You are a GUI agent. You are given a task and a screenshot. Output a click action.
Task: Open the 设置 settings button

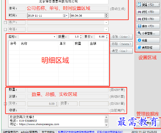148,40
